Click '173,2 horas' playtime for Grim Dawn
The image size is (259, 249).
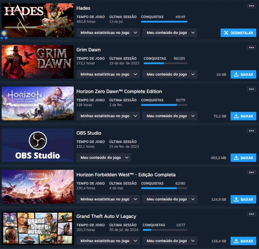[x=85, y=63]
